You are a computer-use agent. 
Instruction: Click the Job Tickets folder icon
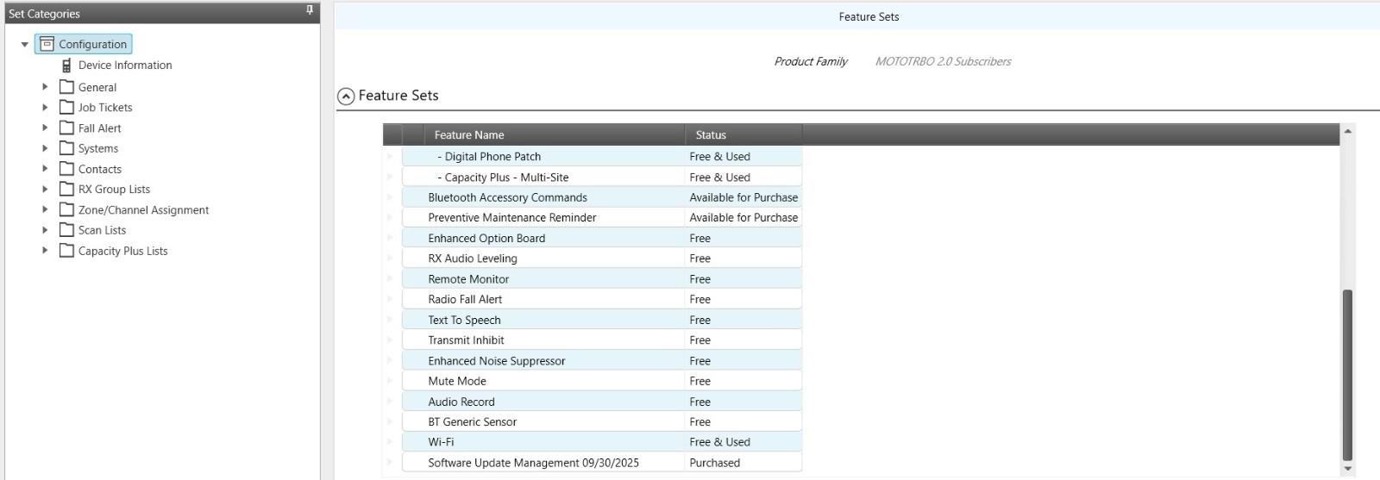click(66, 108)
